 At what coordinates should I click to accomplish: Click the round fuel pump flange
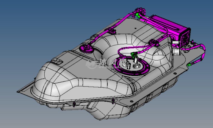[131, 66]
